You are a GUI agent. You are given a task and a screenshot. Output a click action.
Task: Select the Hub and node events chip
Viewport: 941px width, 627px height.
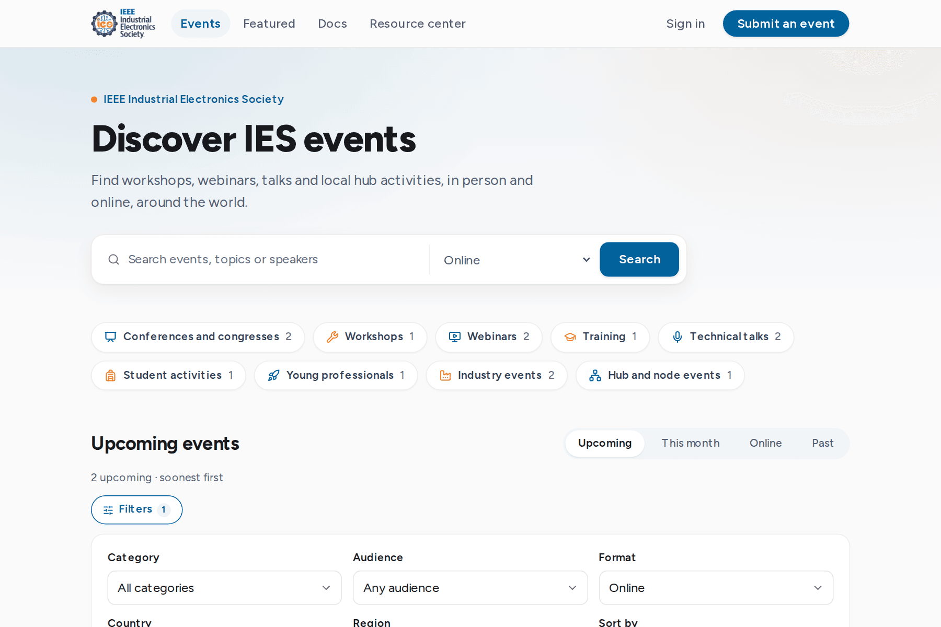click(x=660, y=376)
